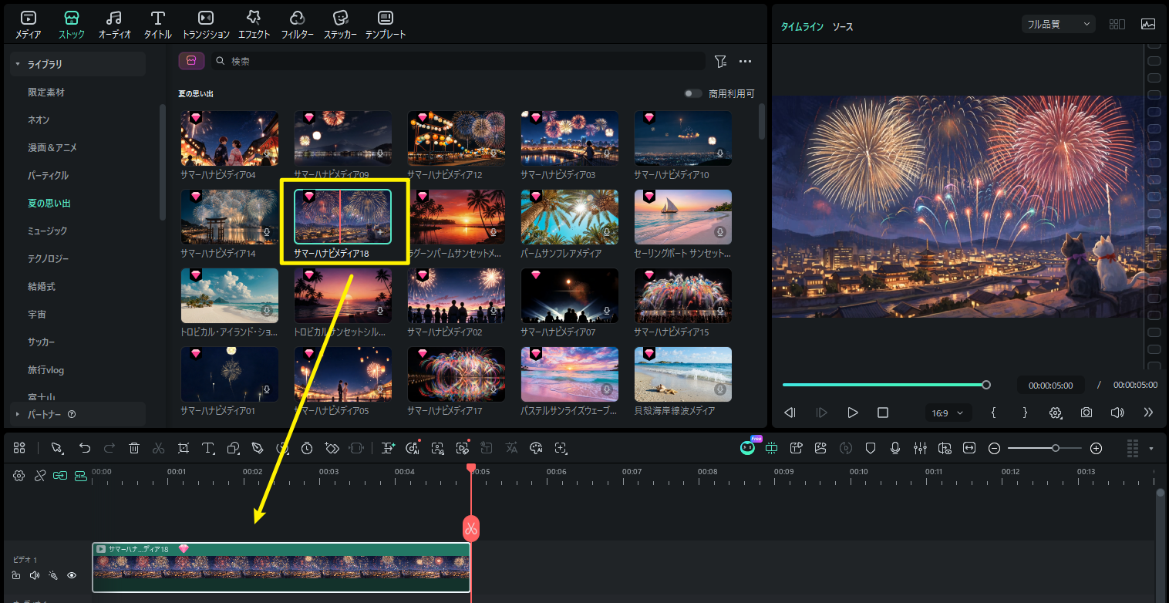Stop the preview playback

pyautogui.click(x=883, y=413)
